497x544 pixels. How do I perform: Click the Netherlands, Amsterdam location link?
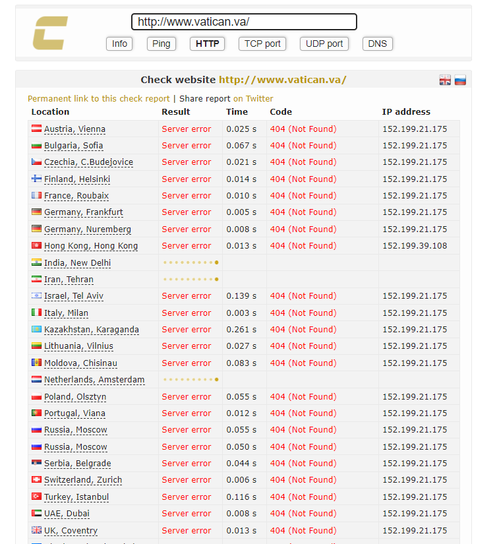(x=94, y=380)
